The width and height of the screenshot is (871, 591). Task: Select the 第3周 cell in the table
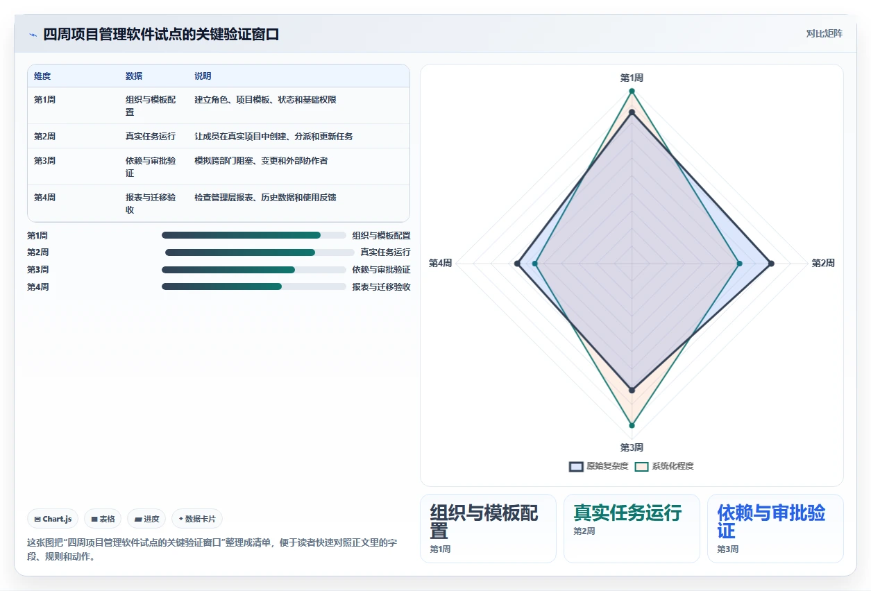click(44, 161)
